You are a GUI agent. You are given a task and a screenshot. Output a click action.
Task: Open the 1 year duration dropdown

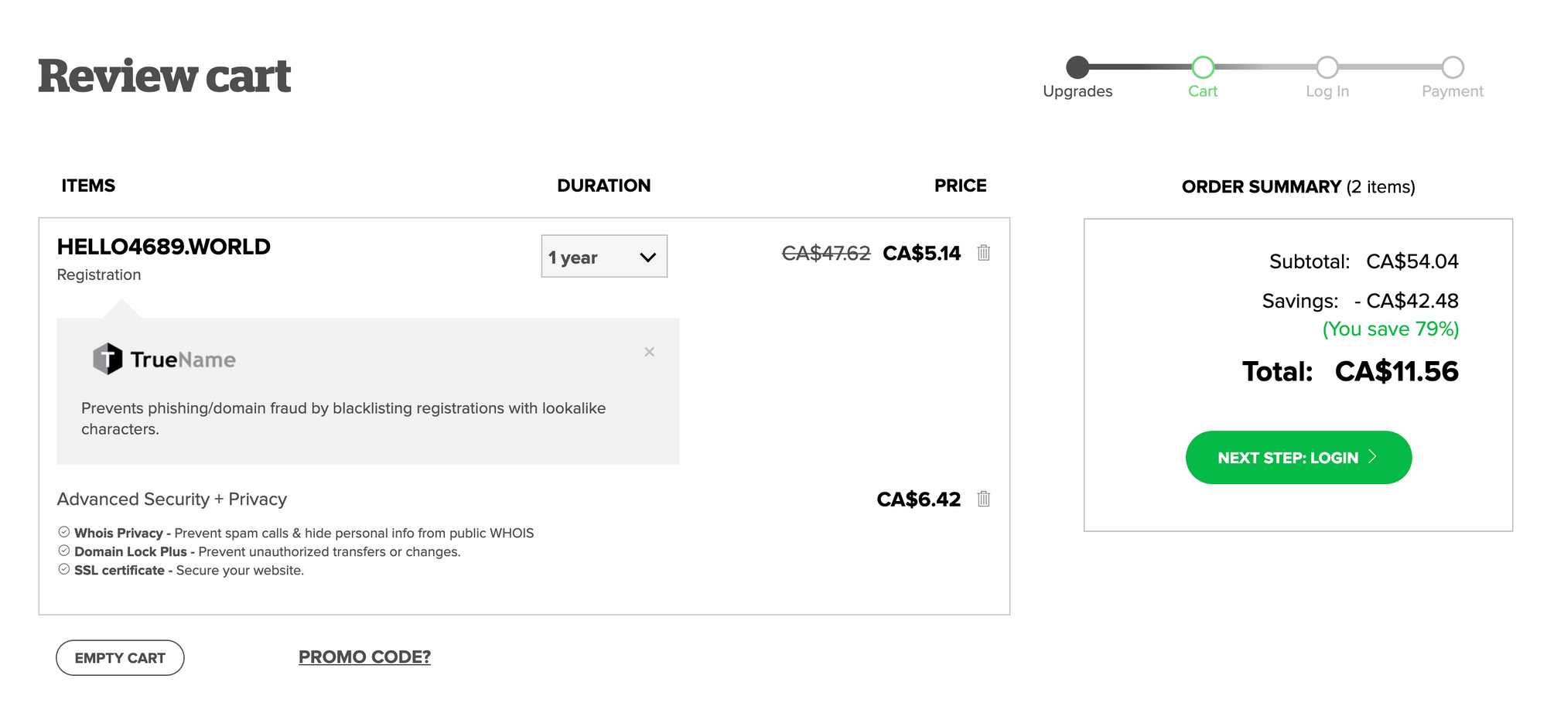pos(604,256)
